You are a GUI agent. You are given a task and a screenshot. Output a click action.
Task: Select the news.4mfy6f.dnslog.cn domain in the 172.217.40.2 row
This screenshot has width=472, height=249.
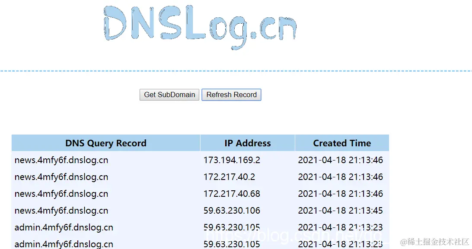pyautogui.click(x=61, y=177)
